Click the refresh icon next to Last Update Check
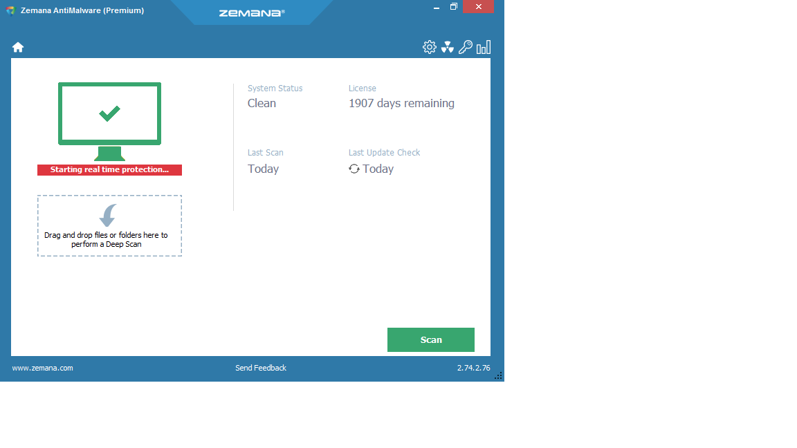797x448 pixels. (x=354, y=169)
